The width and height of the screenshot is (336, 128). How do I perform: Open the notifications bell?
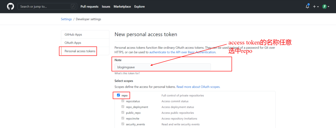pos(307,7)
